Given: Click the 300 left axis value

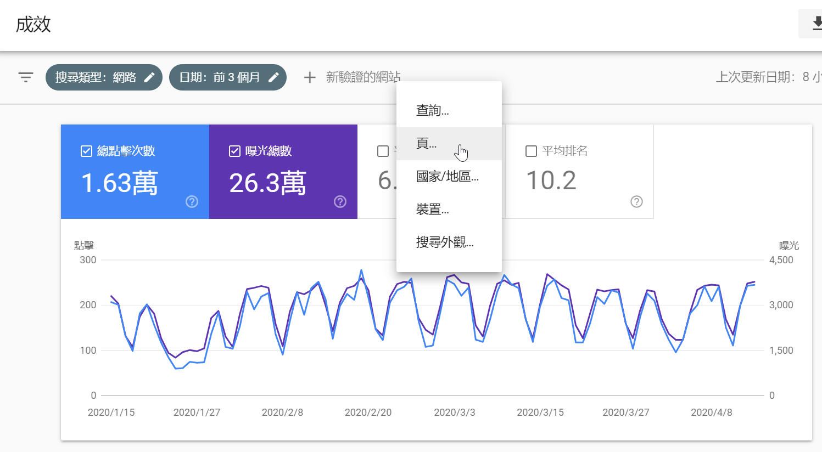Looking at the screenshot, I should point(88,260).
